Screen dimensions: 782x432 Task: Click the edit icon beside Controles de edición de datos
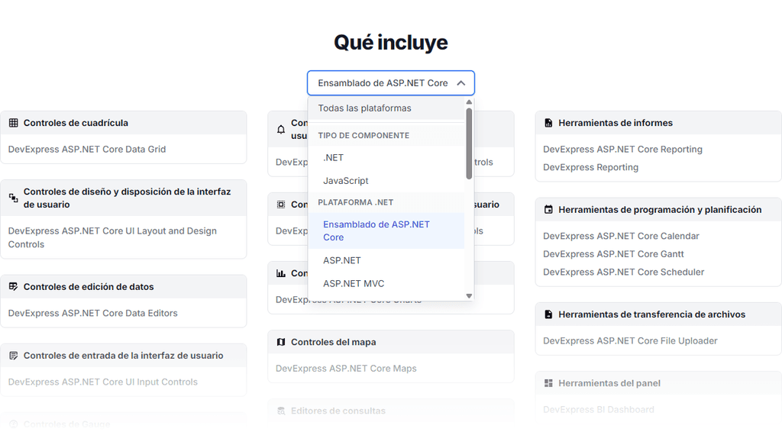(14, 286)
